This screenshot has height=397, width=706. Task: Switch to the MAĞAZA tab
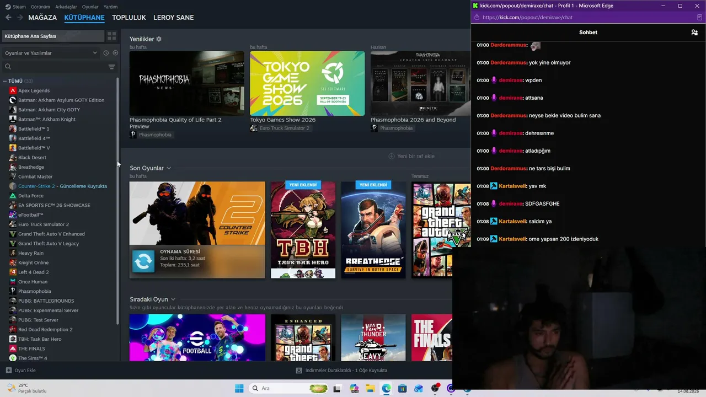42,18
